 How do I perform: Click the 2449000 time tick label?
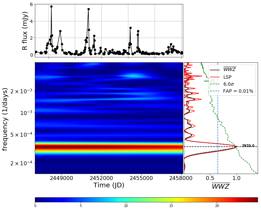click(62, 178)
